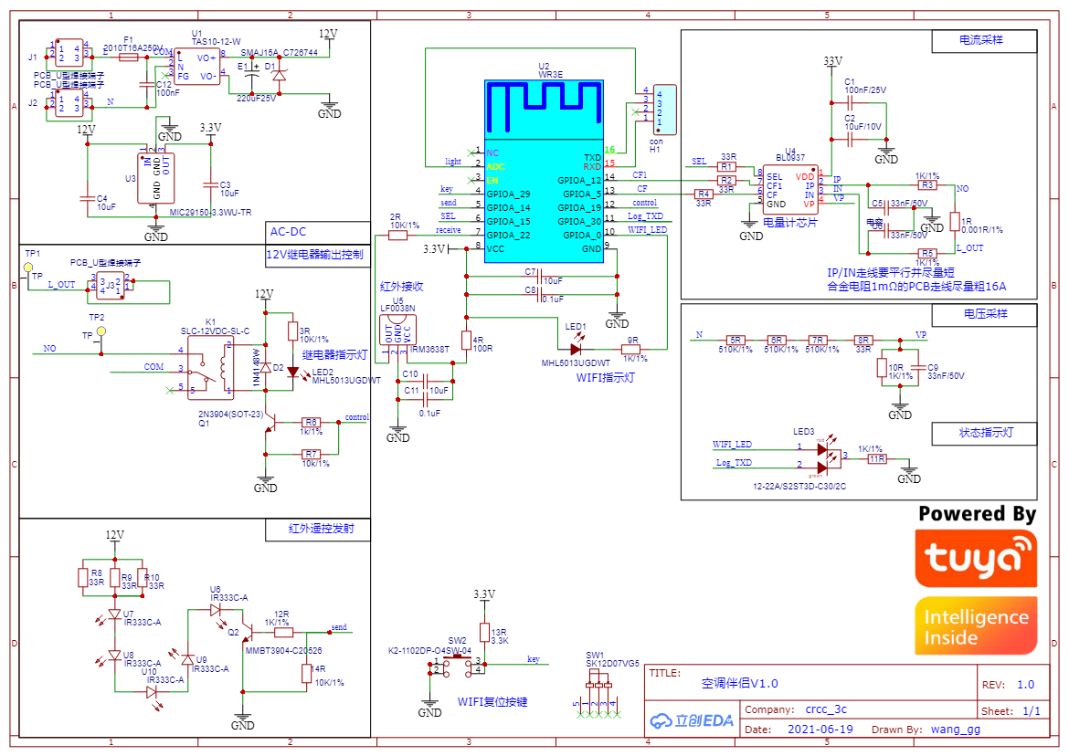Viewport: 1069px width, 756px height.
Task: Select the Log_TXD net label beside U2
Action: [x=645, y=215]
